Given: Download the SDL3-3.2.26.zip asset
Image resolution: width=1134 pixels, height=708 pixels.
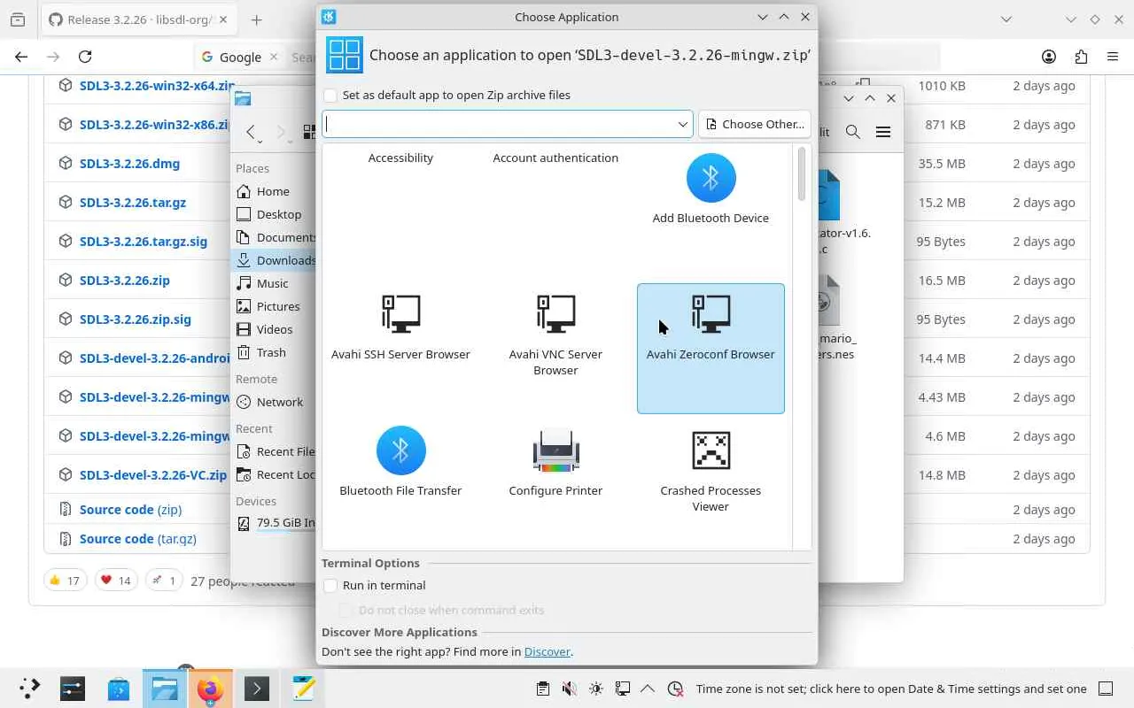Looking at the screenshot, I should [x=125, y=281].
